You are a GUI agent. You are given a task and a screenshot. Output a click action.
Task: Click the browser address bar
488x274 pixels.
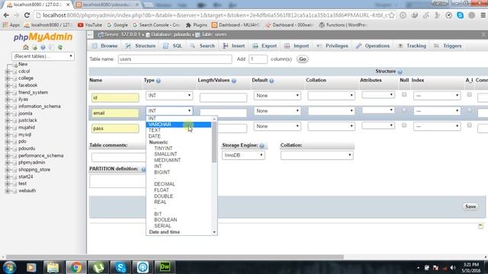[x=215, y=15]
